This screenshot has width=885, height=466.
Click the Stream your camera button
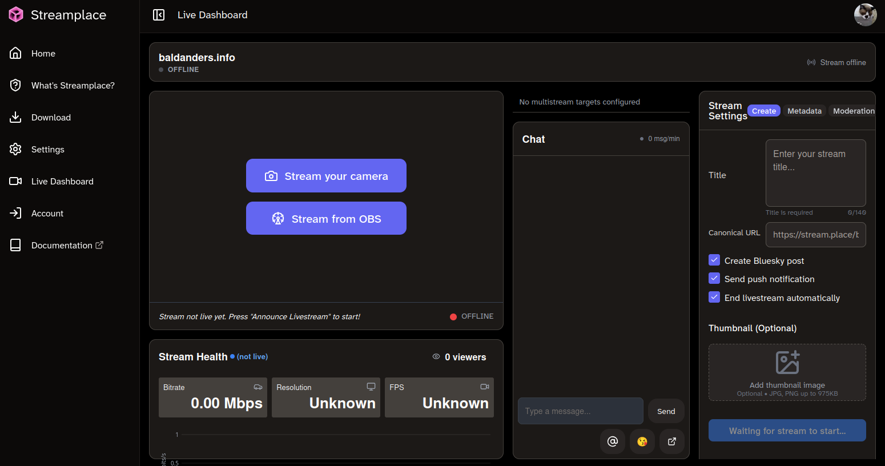click(x=326, y=175)
